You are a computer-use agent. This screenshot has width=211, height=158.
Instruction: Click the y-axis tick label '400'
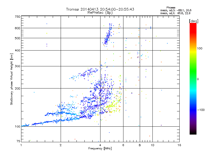tap(17, 50)
